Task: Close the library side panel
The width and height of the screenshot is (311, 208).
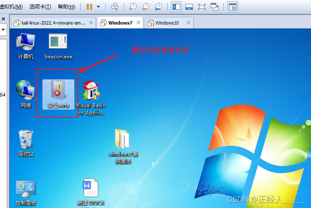Action: tap(3, 19)
